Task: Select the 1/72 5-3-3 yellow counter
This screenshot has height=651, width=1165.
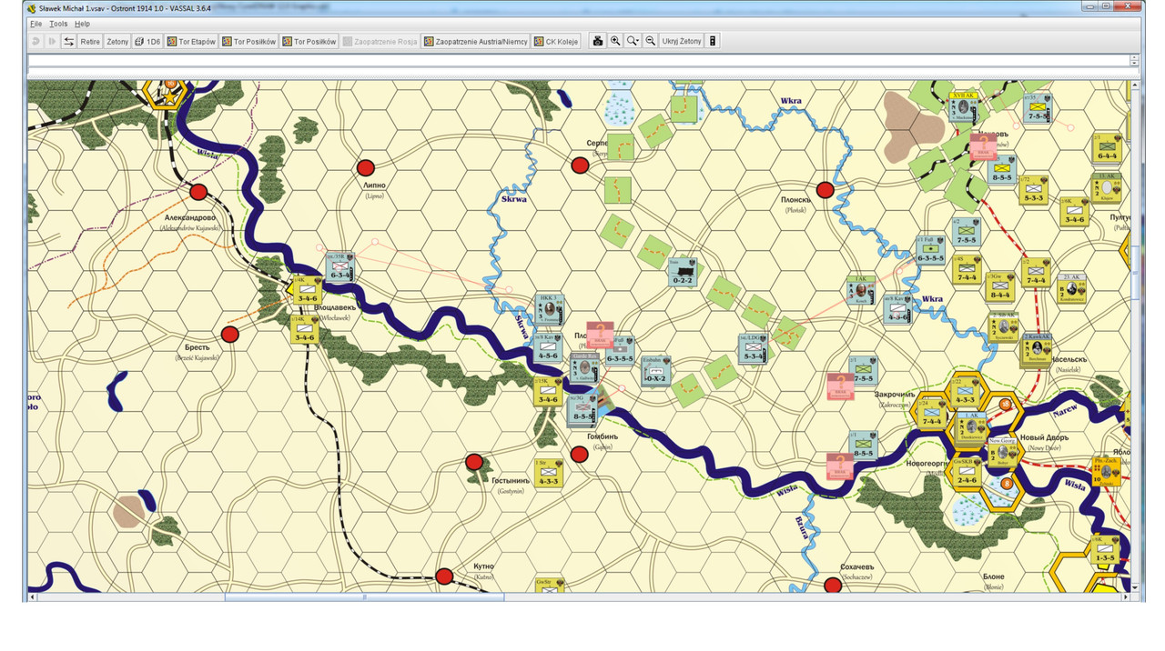Action: (x=1034, y=190)
